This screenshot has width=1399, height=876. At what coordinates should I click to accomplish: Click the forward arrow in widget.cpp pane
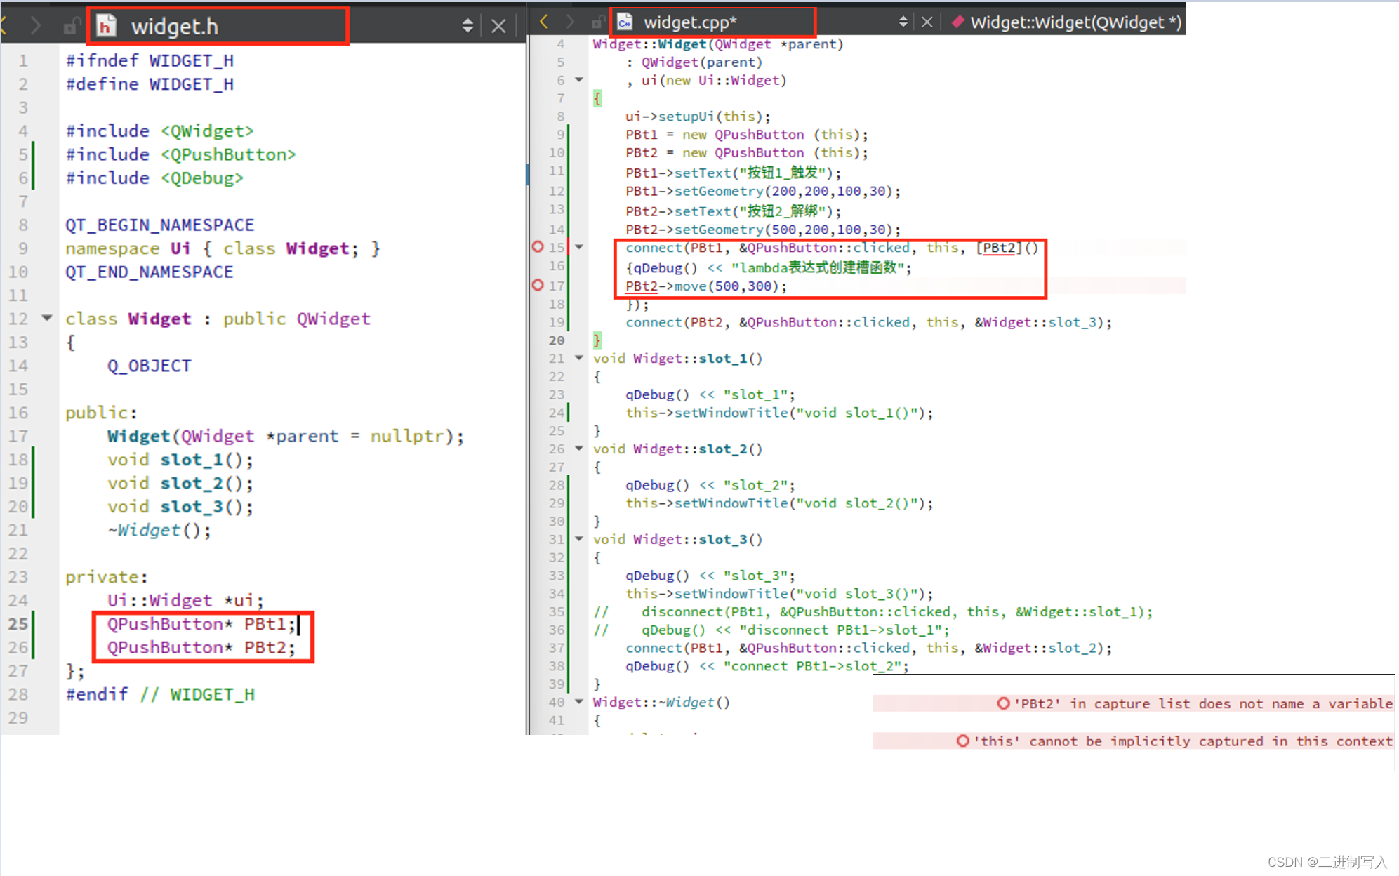tap(570, 22)
